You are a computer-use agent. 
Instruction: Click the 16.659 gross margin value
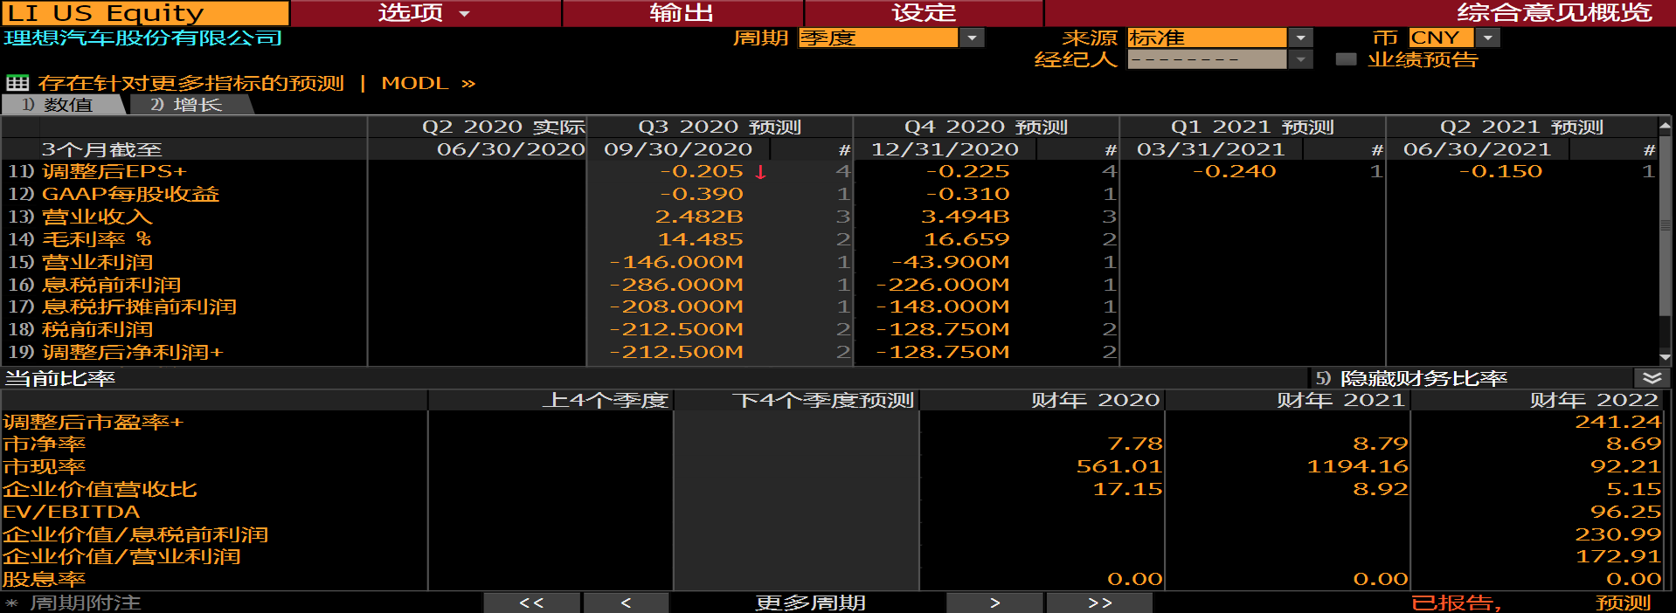[x=966, y=239]
